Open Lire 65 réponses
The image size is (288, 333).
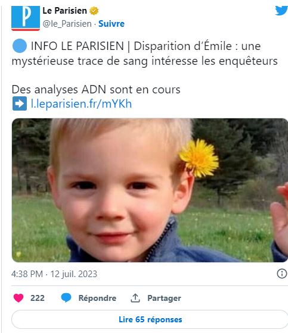(150, 319)
